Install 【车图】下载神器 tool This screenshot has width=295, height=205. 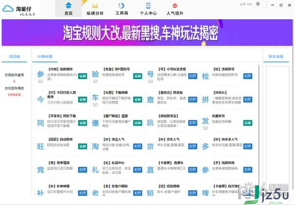click(x=138, y=99)
